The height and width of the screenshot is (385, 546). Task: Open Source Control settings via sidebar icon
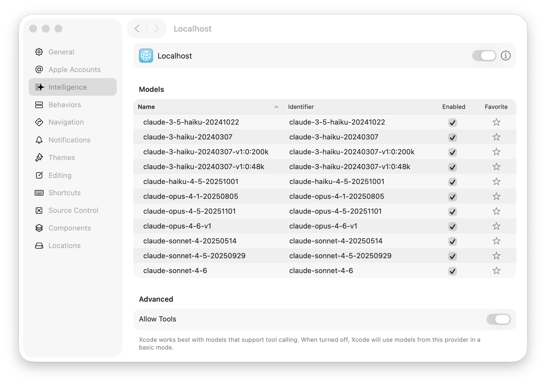pos(39,210)
